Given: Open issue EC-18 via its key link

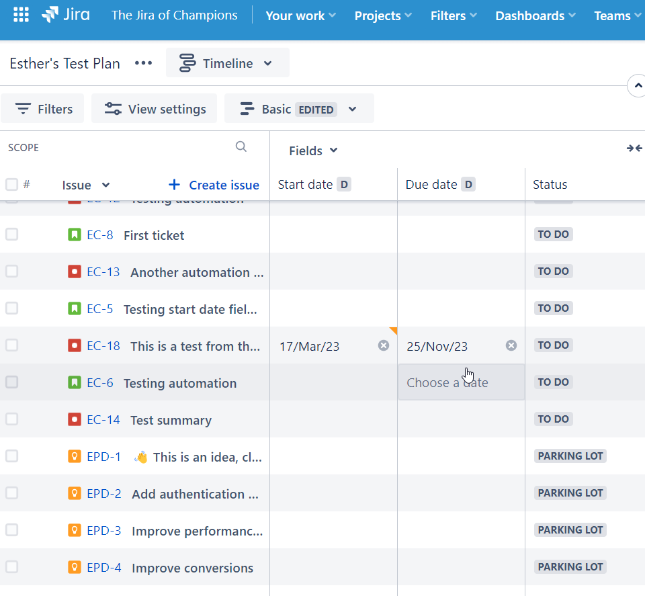Looking at the screenshot, I should click(104, 345).
